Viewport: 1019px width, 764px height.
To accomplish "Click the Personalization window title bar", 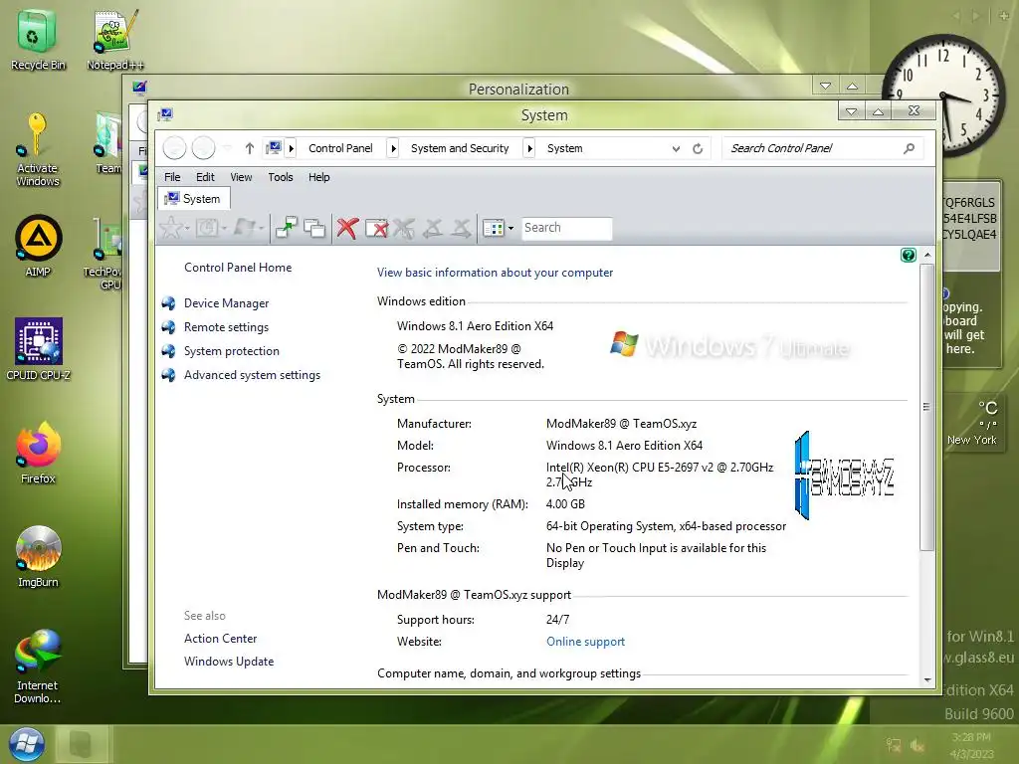I will pos(517,89).
